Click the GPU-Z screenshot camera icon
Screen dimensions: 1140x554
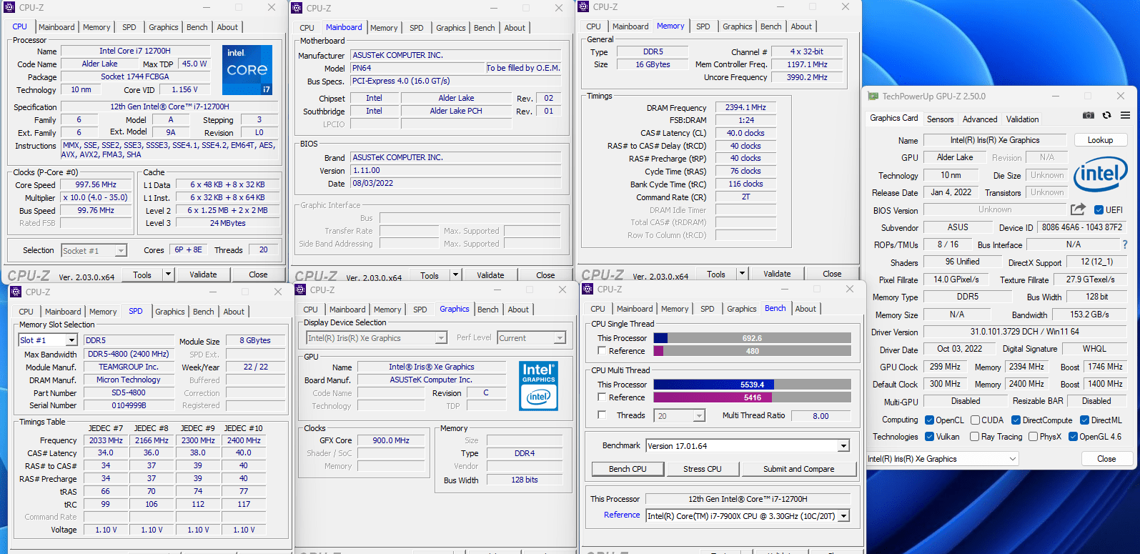tap(1088, 115)
